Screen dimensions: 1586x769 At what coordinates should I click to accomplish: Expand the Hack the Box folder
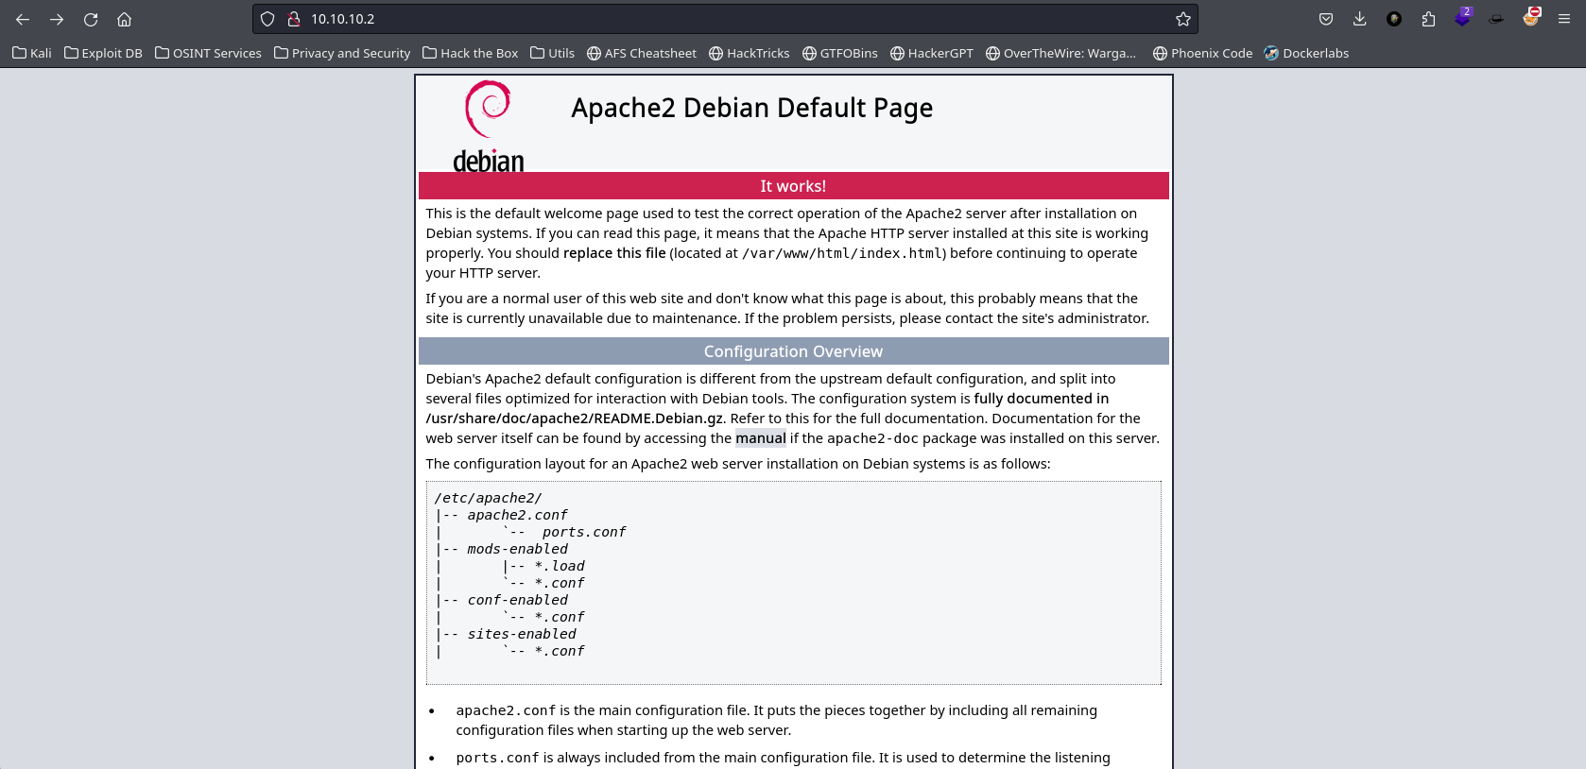(470, 53)
